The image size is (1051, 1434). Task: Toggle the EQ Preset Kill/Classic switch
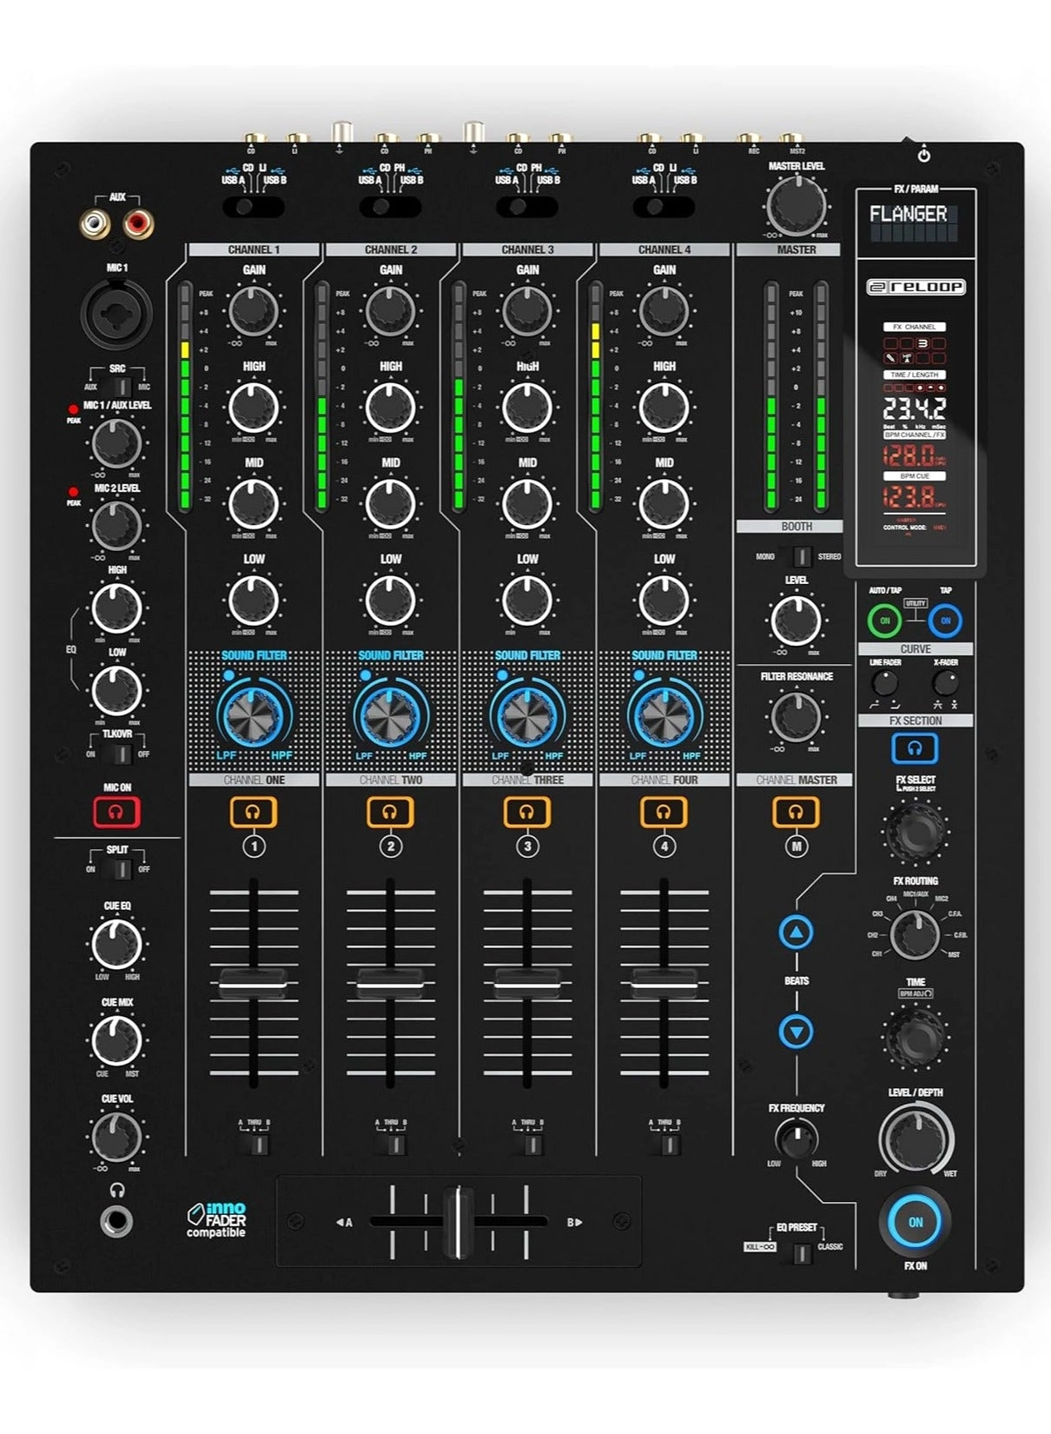click(x=799, y=1252)
